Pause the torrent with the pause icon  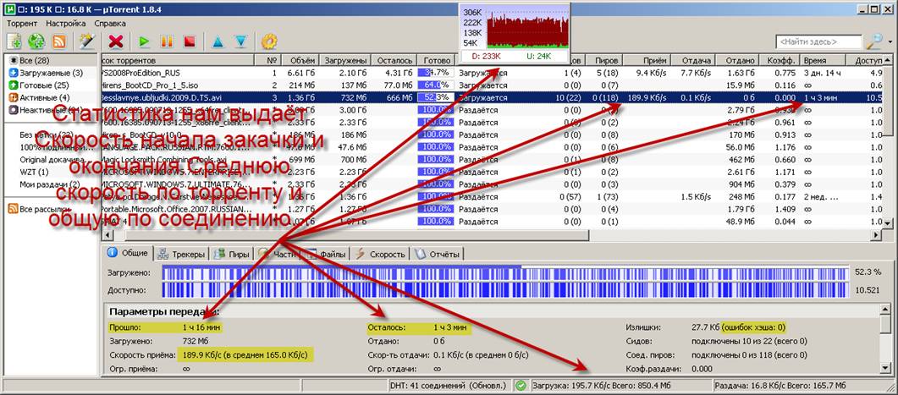point(167,41)
